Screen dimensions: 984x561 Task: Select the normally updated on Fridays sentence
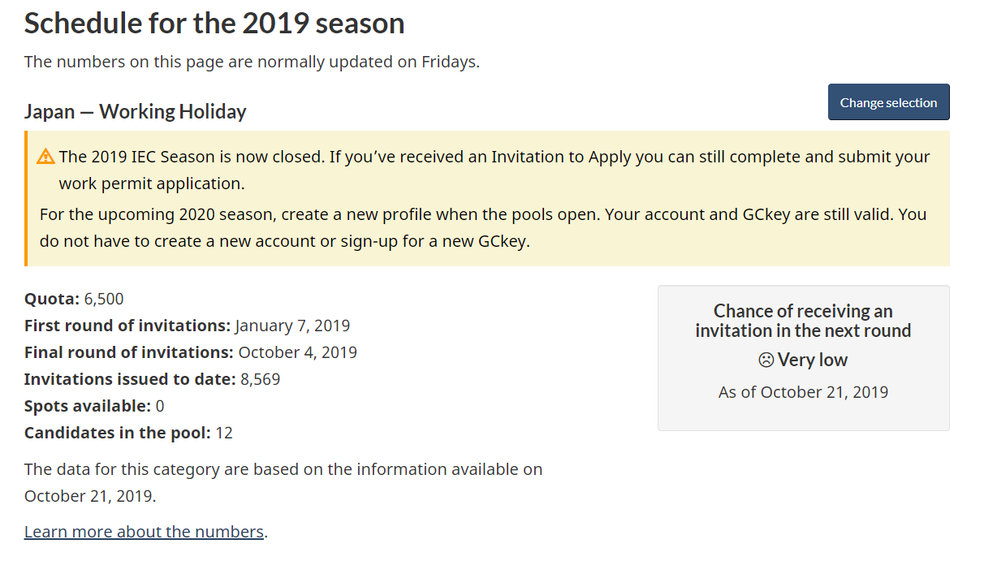252,62
